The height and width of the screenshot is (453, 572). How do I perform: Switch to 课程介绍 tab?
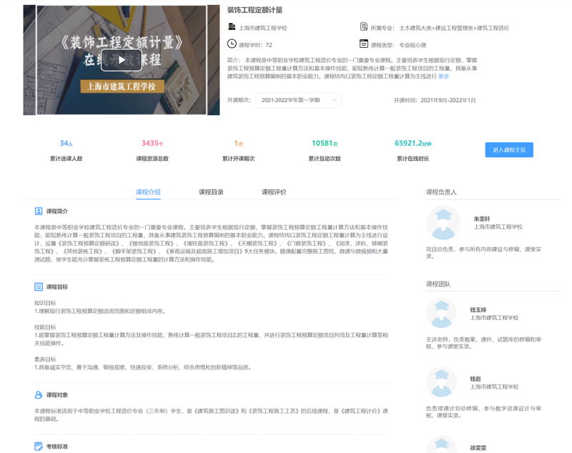pos(148,192)
